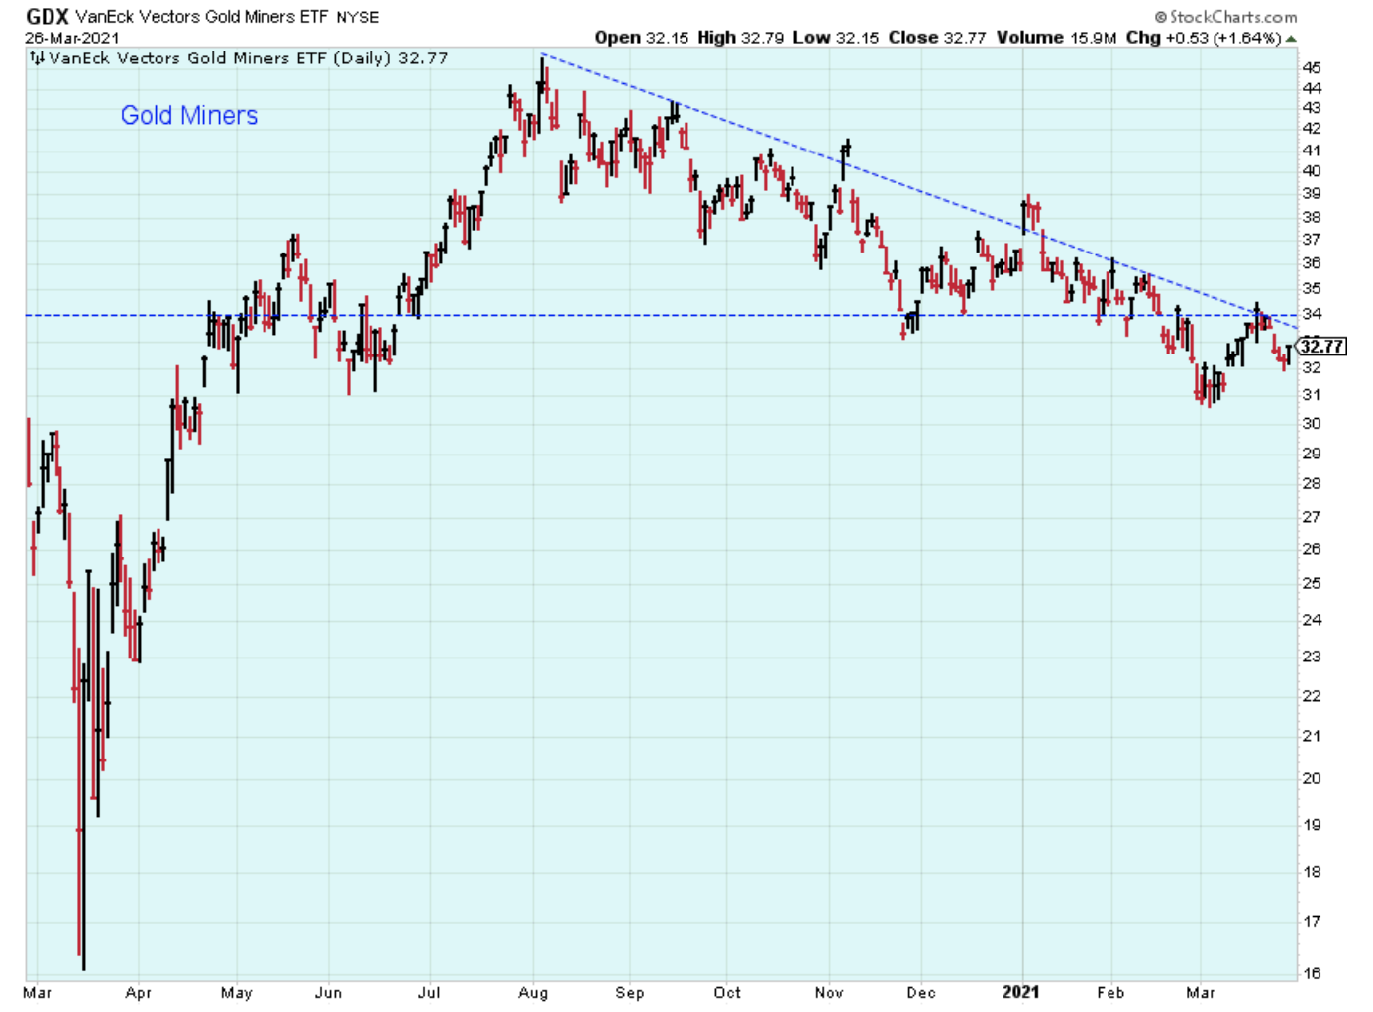Click the 40 price axis label

click(x=1312, y=170)
